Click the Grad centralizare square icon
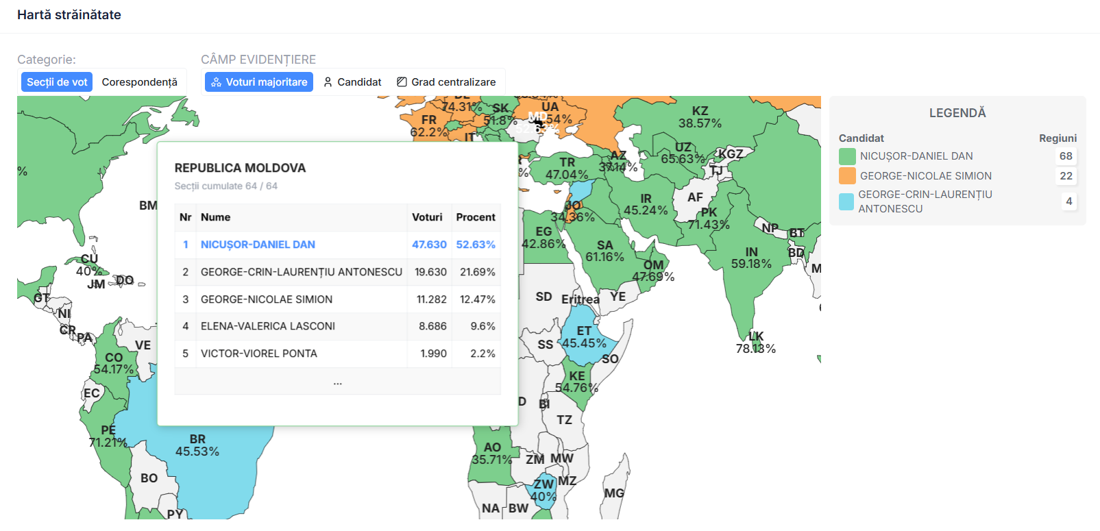The height and width of the screenshot is (531, 1100). point(402,82)
